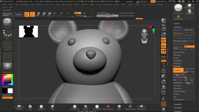Select the MatCap Red Wax material
The width and height of the screenshot is (199, 112).
point(108,107)
